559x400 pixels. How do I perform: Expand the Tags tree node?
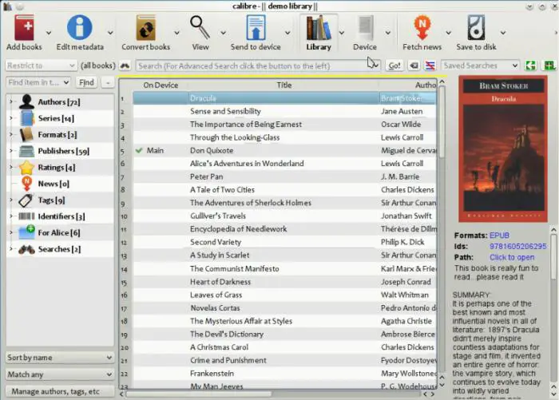point(11,200)
